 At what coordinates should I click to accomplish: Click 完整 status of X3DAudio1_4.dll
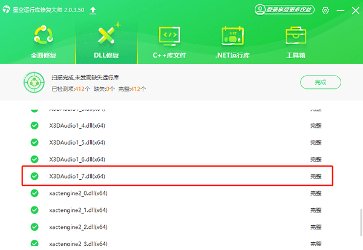click(x=316, y=125)
